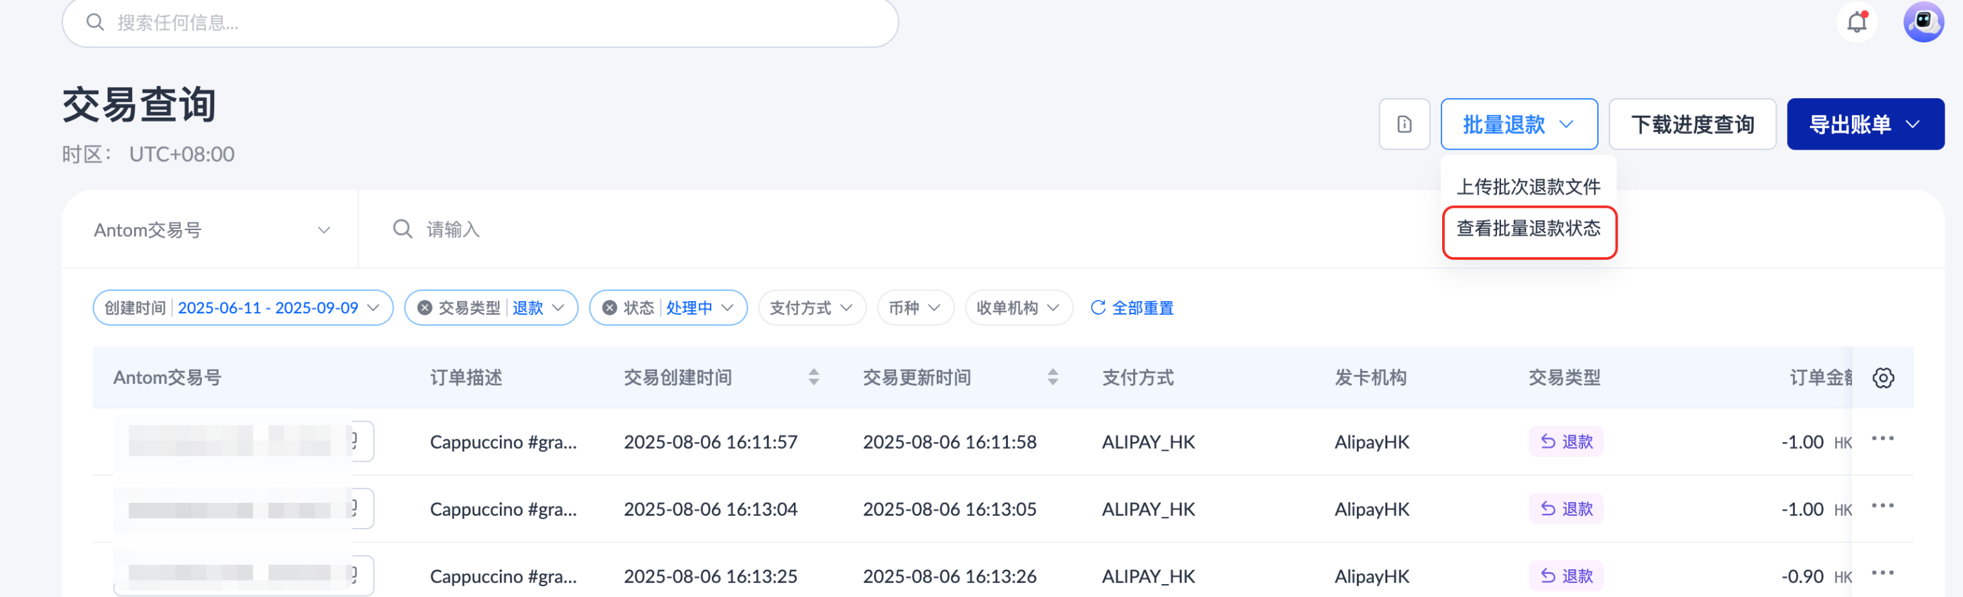Click the 2025-08-06 16:13:04 creation time
The width and height of the screenshot is (1963, 597).
(x=710, y=509)
